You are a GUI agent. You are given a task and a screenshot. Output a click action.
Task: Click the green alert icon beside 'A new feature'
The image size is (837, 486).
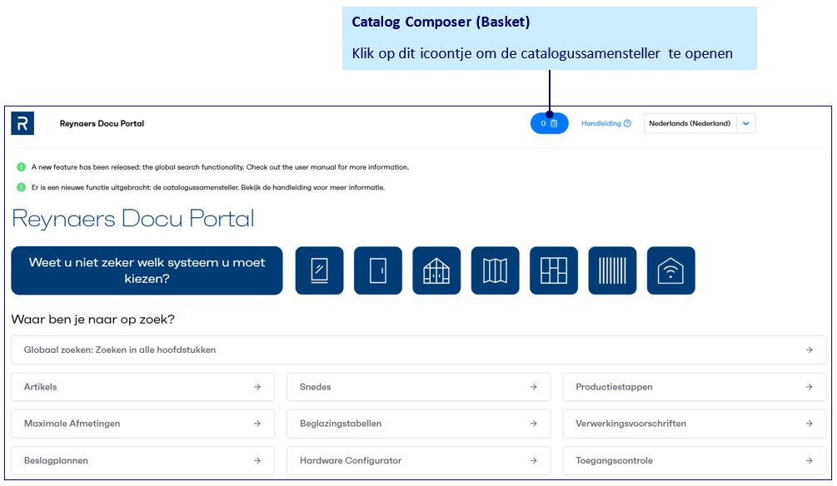coord(22,167)
